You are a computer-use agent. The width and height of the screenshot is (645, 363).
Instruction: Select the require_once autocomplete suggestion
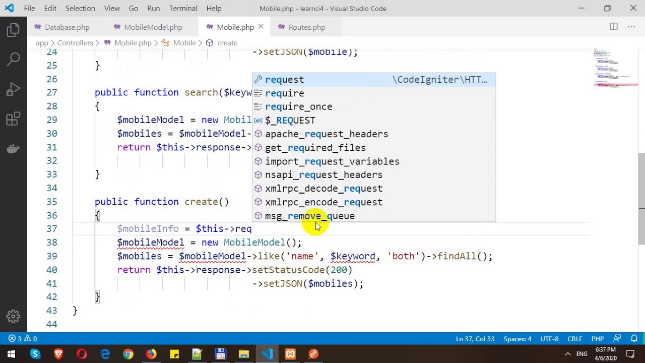(373, 107)
